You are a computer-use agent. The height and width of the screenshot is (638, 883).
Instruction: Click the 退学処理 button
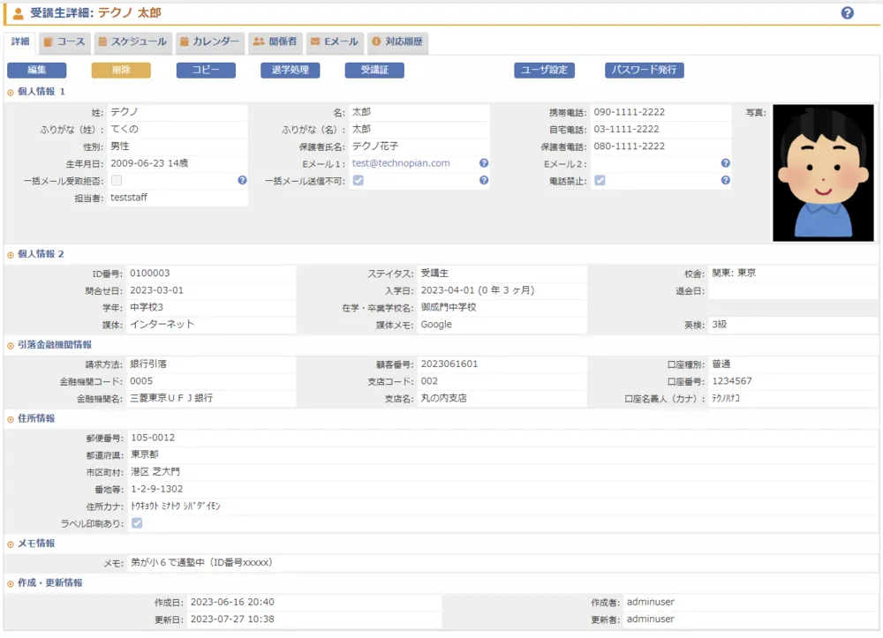[290, 70]
